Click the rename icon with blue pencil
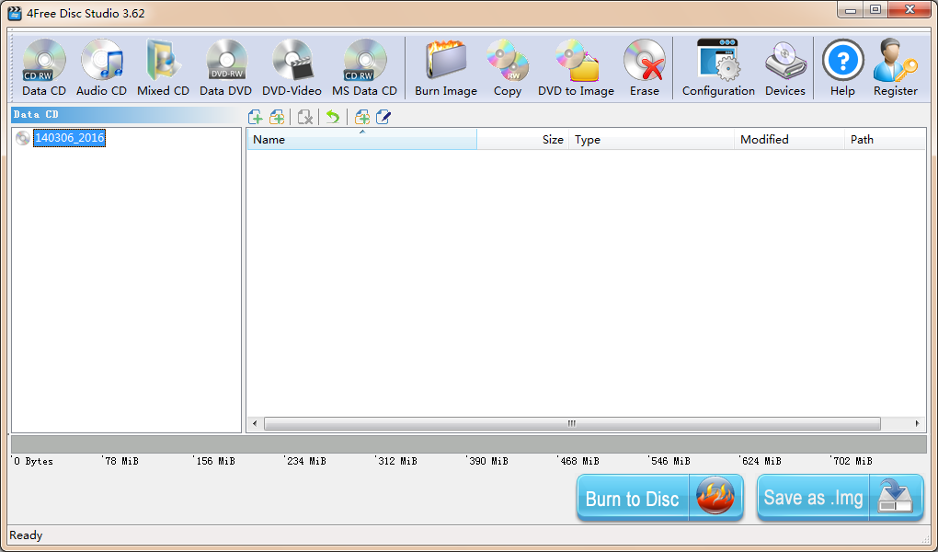 coord(383,117)
